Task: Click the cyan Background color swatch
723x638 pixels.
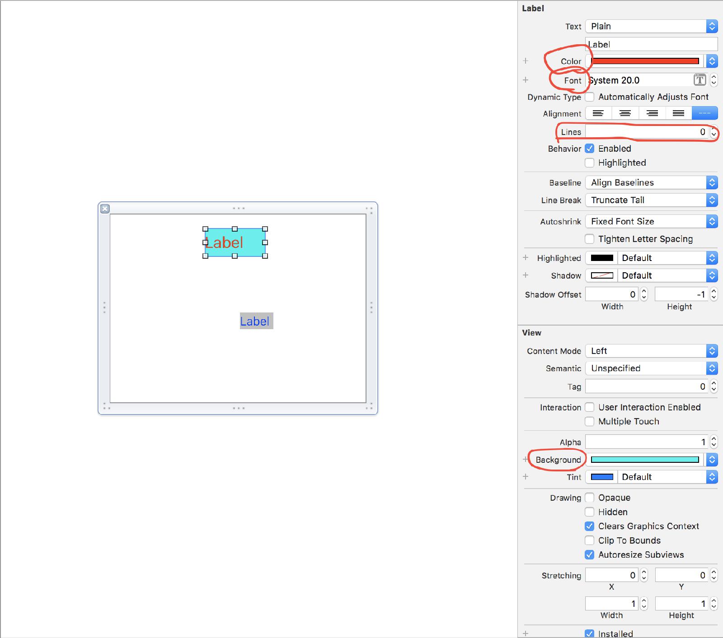Action: [x=645, y=460]
